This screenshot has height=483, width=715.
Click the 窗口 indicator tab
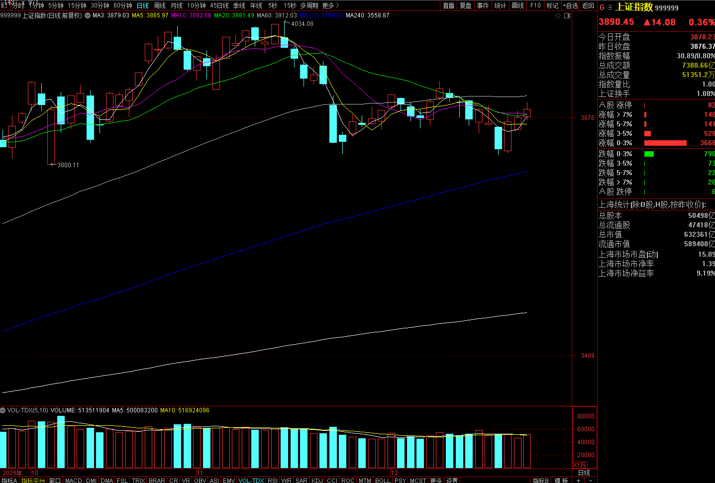(55, 480)
